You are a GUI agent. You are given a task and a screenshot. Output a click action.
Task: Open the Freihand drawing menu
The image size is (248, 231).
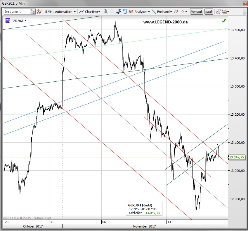[x=162, y=12]
